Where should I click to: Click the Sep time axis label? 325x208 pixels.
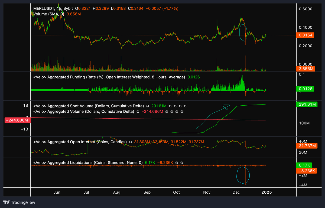(x=147, y=192)
